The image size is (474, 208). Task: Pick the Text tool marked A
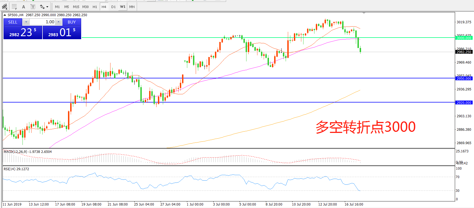[24, 7]
